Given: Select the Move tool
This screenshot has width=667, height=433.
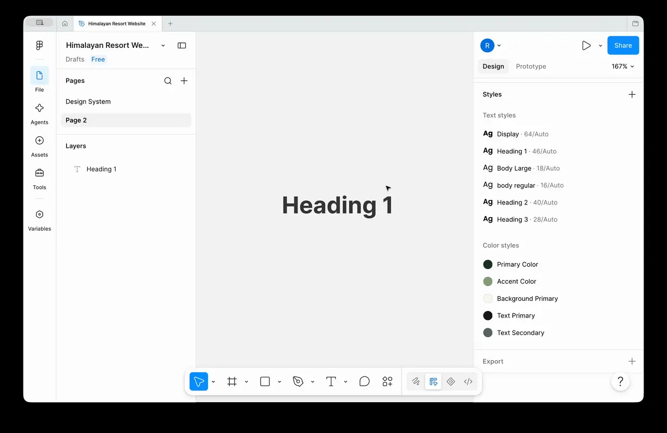Looking at the screenshot, I should [x=199, y=381].
